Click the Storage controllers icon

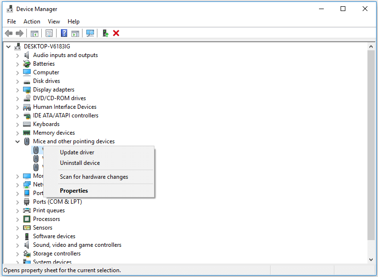[27, 254]
